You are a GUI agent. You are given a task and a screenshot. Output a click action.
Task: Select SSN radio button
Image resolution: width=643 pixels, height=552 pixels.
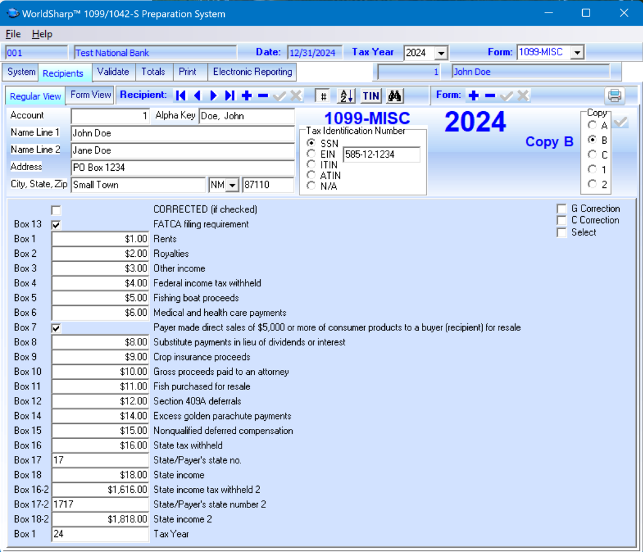pos(311,143)
